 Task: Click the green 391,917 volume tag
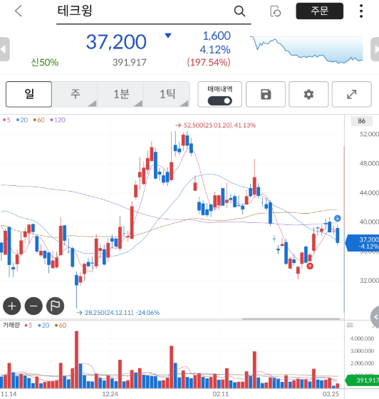point(362,380)
